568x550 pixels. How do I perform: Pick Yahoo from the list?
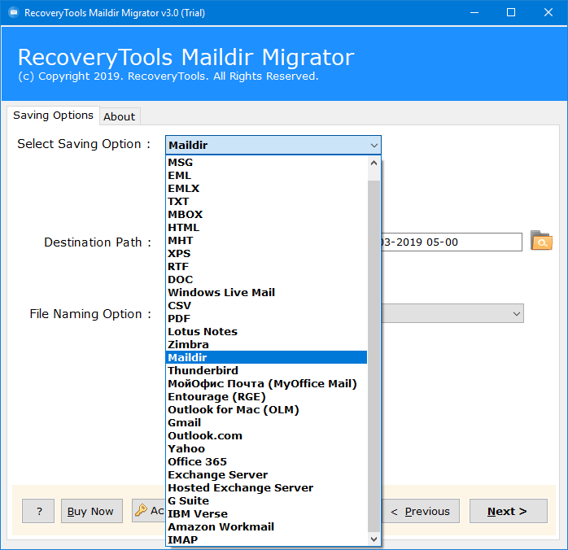267,449
